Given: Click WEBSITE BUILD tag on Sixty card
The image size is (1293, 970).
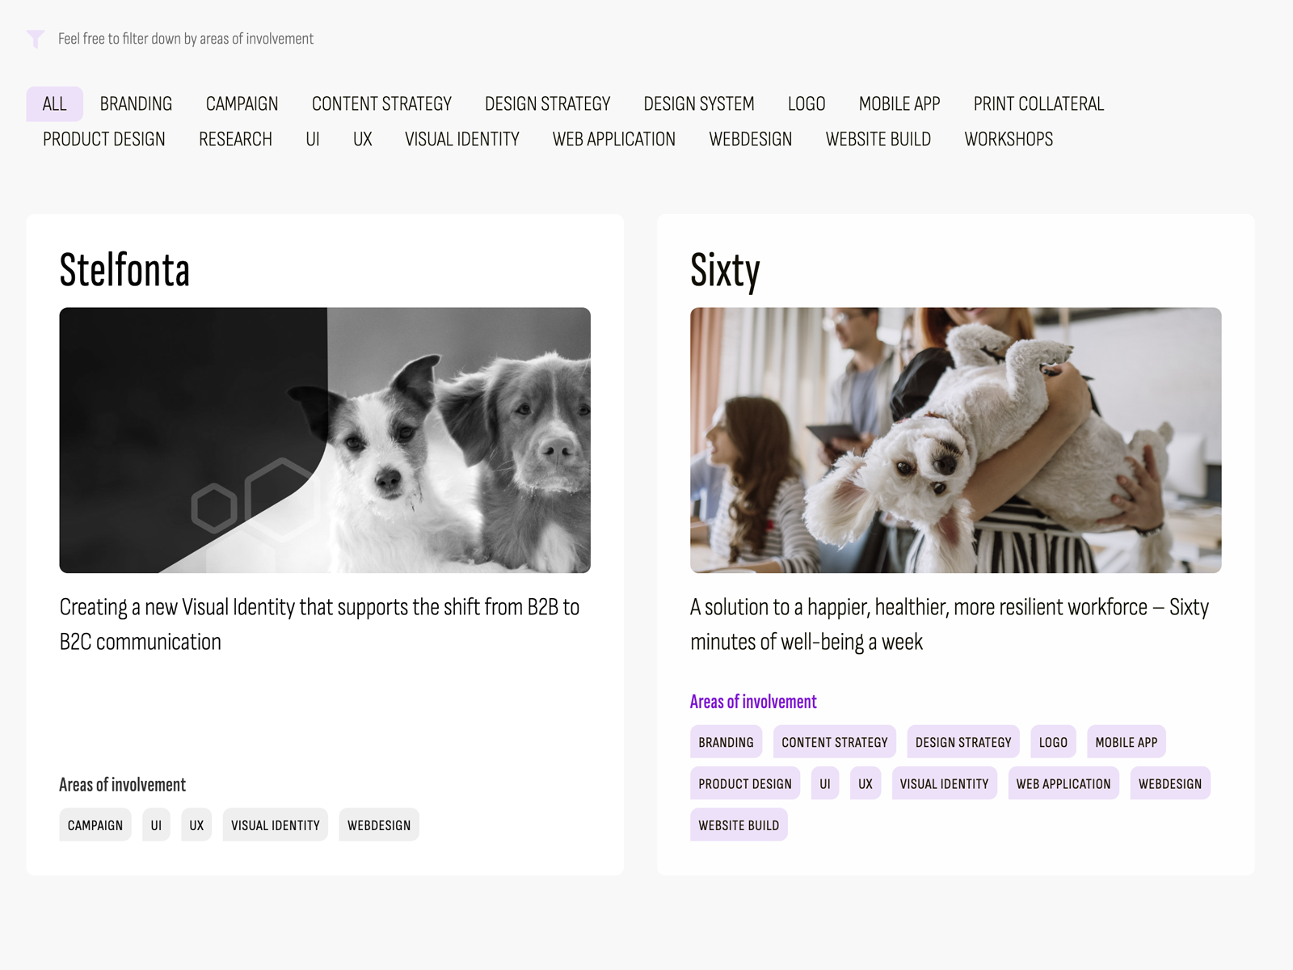Looking at the screenshot, I should (739, 824).
